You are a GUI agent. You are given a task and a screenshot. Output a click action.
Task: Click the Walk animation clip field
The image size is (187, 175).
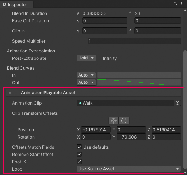tap(125, 103)
